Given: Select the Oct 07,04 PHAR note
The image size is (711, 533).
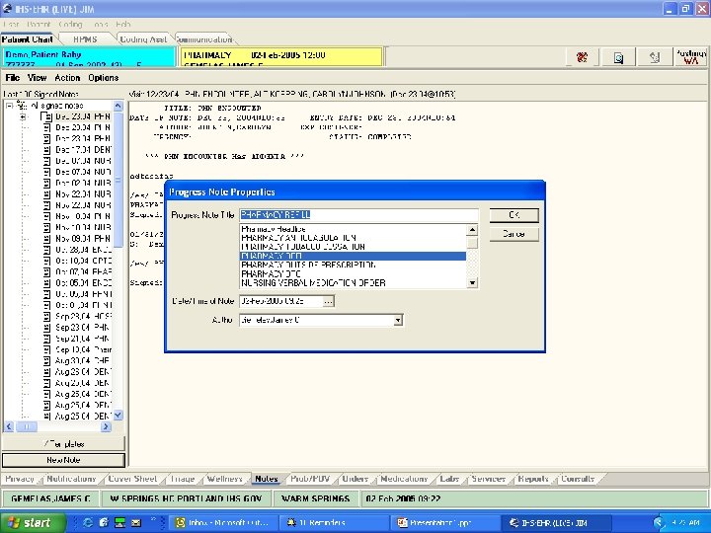Looking at the screenshot, I should point(83,272).
